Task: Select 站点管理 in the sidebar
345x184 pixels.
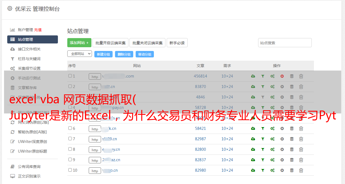Action: point(32,39)
